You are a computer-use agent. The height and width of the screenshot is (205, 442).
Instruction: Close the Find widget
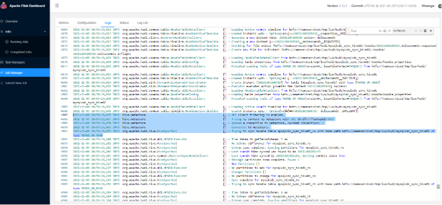click(431, 31)
